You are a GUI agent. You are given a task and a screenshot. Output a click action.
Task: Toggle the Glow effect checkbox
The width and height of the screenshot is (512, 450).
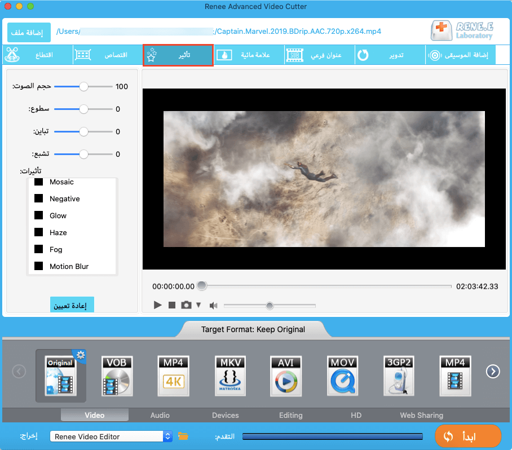pos(39,215)
